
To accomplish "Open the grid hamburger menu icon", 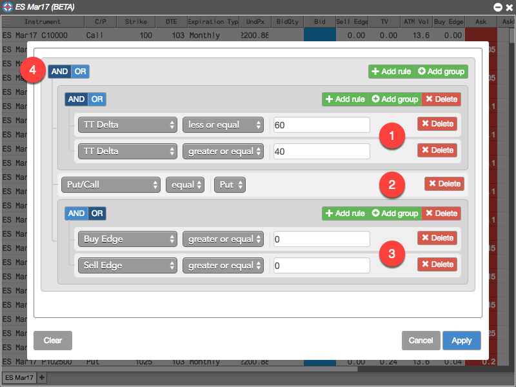I will pyautogui.click(x=6, y=22).
